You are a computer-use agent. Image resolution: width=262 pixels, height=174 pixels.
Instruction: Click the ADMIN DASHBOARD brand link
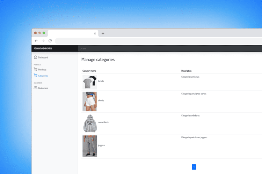(43, 48)
